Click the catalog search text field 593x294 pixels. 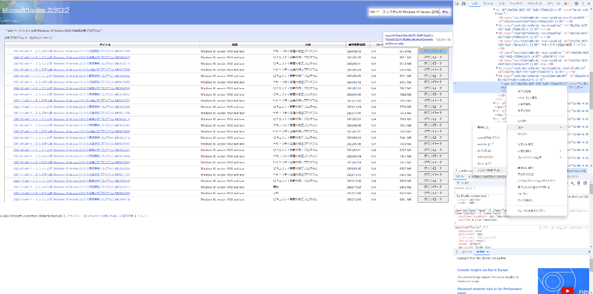point(404,12)
